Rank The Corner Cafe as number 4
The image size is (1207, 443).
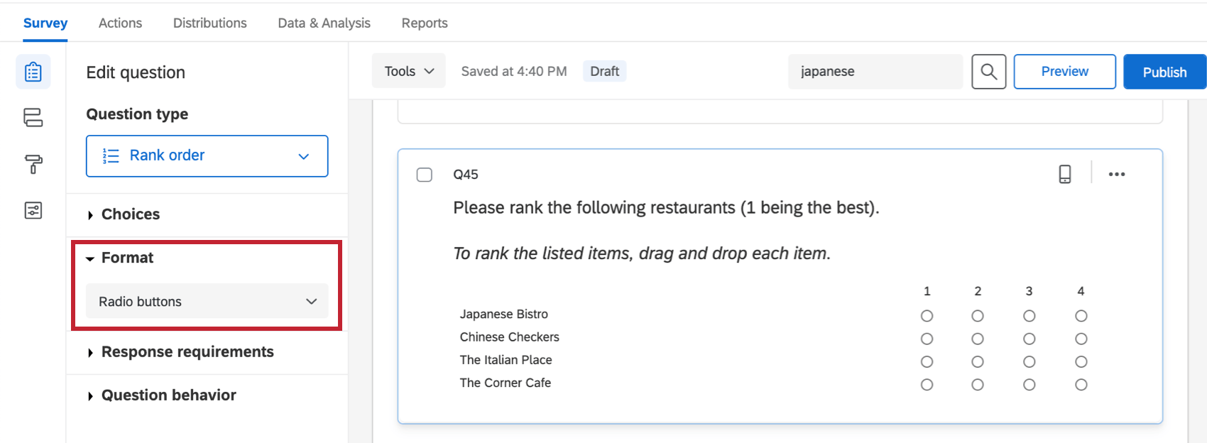click(x=1081, y=384)
